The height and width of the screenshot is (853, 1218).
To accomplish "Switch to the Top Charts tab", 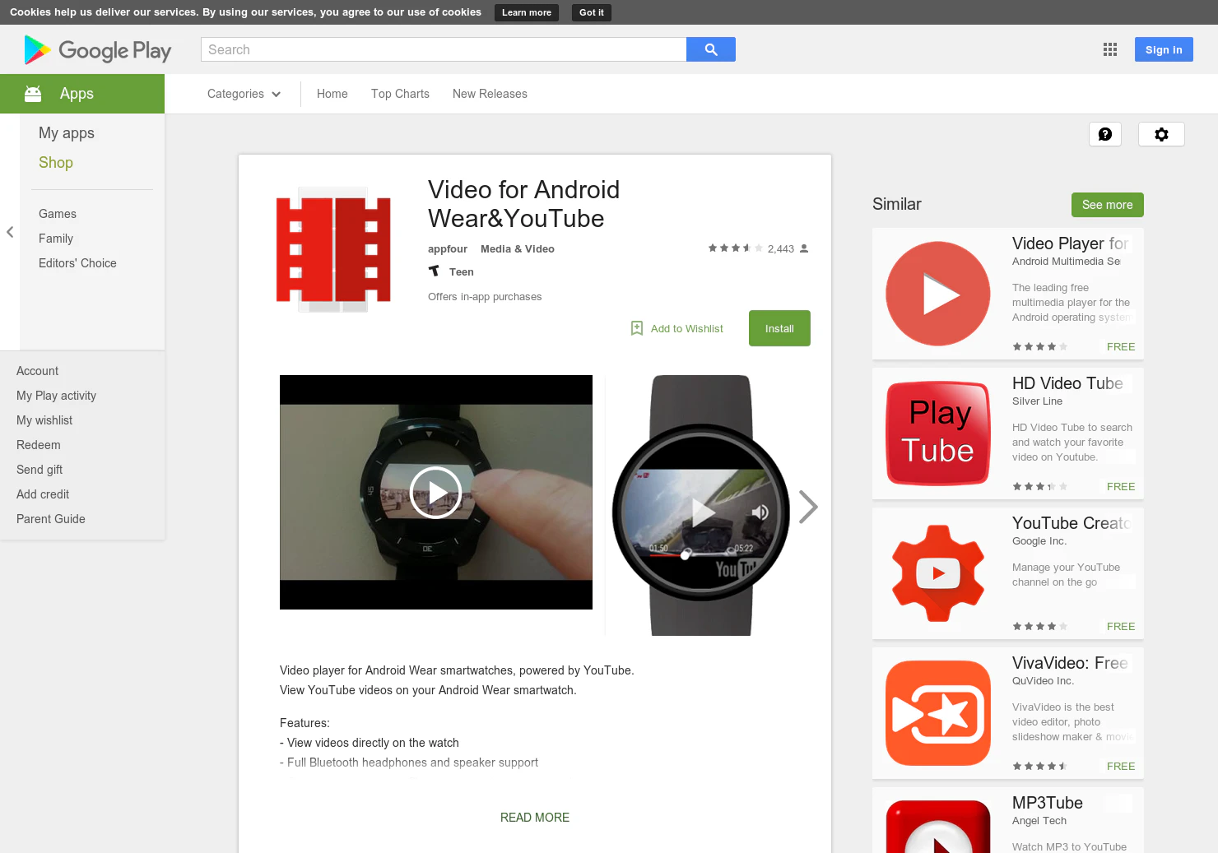I will 400,94.
